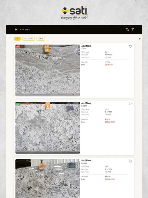Viewport: 148px width, 198px height.
Task: Click the 314 * 181 size value
Action: pos(108,112)
